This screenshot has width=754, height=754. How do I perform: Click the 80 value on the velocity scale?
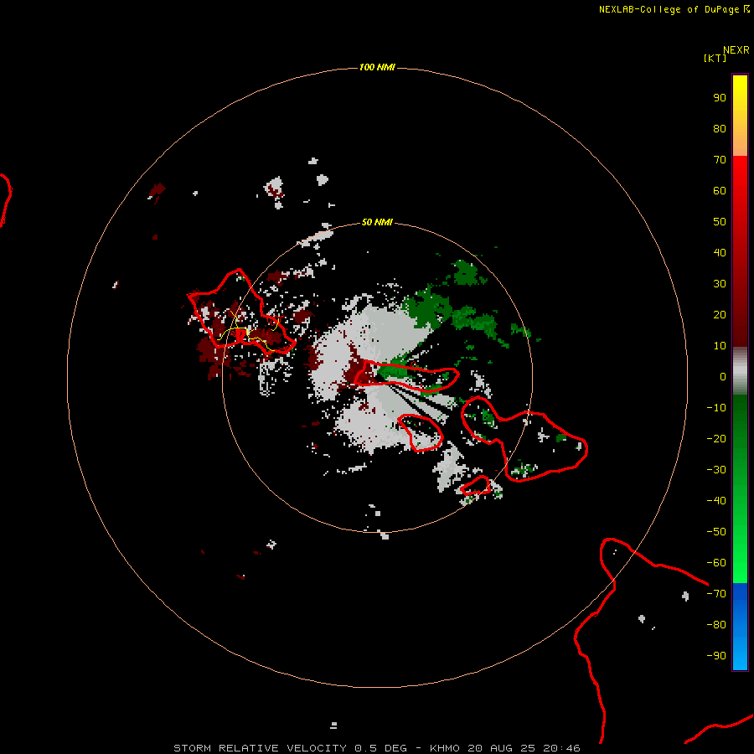pos(720,128)
